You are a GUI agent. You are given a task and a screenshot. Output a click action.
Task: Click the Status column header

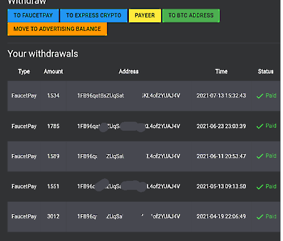click(266, 72)
